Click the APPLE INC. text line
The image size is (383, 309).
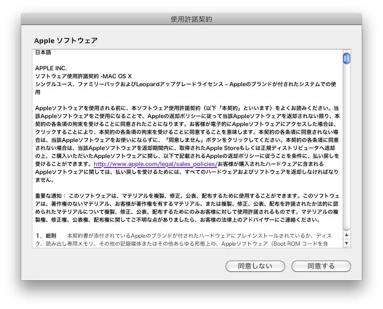[x=51, y=69]
